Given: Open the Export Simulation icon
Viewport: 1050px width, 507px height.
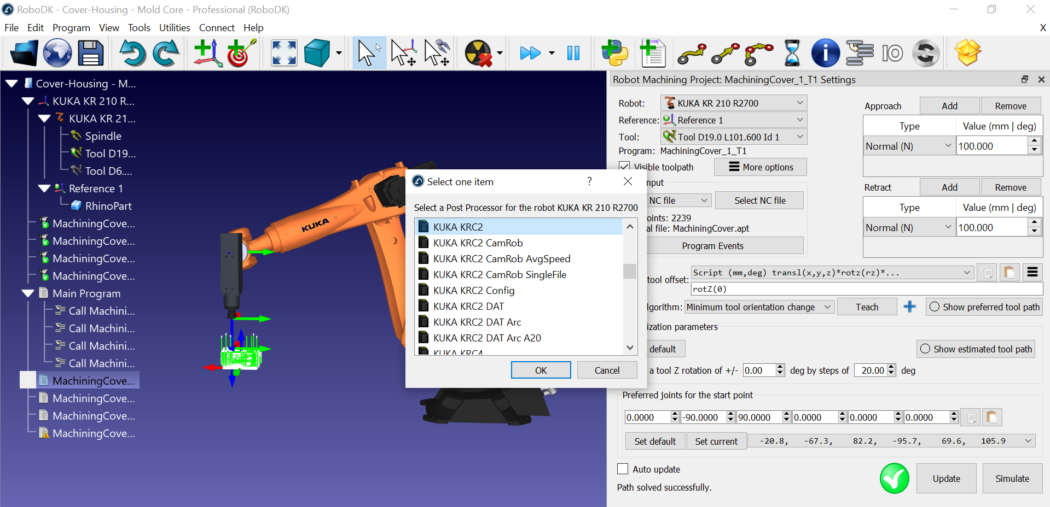Looking at the screenshot, I should [967, 53].
